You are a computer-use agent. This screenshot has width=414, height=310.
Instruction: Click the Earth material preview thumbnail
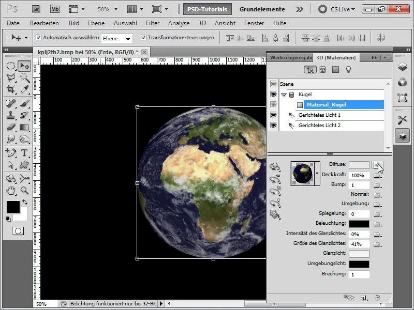(x=303, y=174)
